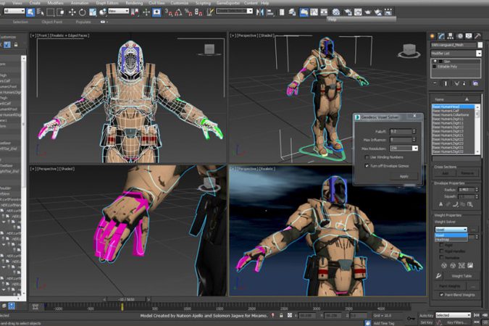Check the Normalize checkbox
This screenshot has height=326, width=489.
[x=441, y=257]
